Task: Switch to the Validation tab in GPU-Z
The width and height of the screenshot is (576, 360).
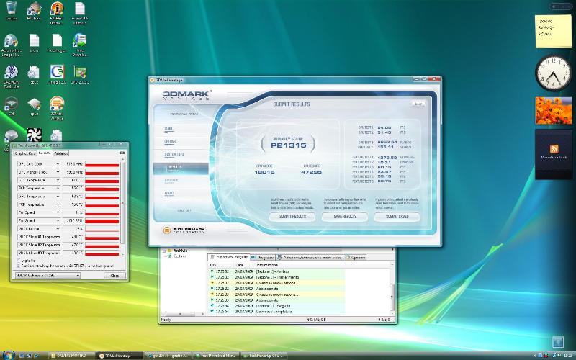Action: (60, 153)
